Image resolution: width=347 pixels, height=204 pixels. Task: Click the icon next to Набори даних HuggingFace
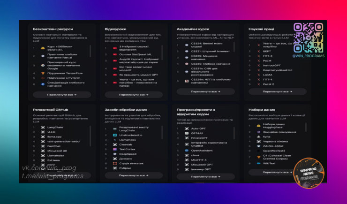pyautogui.click(x=258, y=126)
